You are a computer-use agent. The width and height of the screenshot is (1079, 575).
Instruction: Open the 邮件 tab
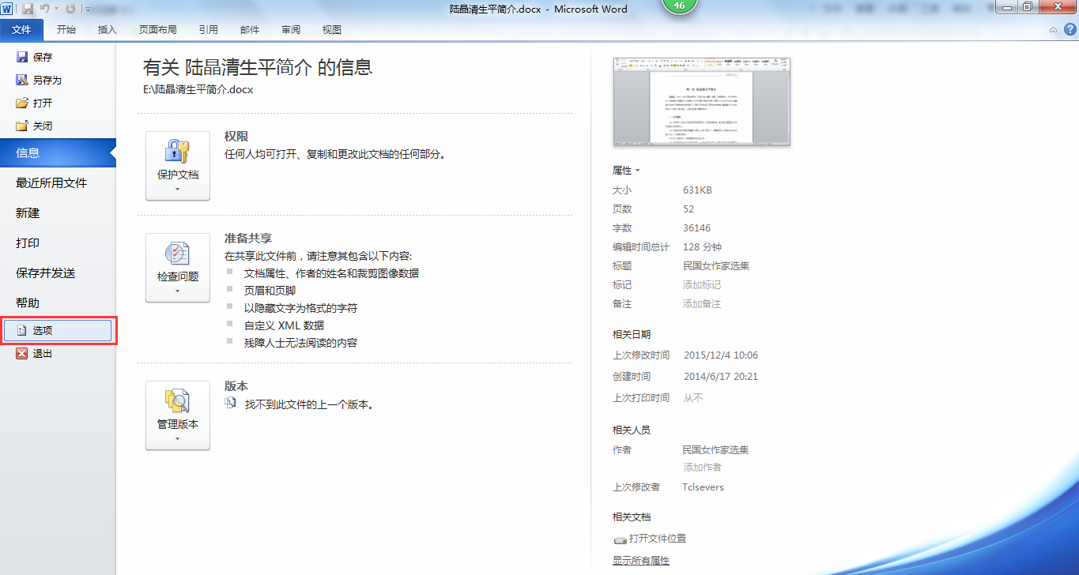250,30
